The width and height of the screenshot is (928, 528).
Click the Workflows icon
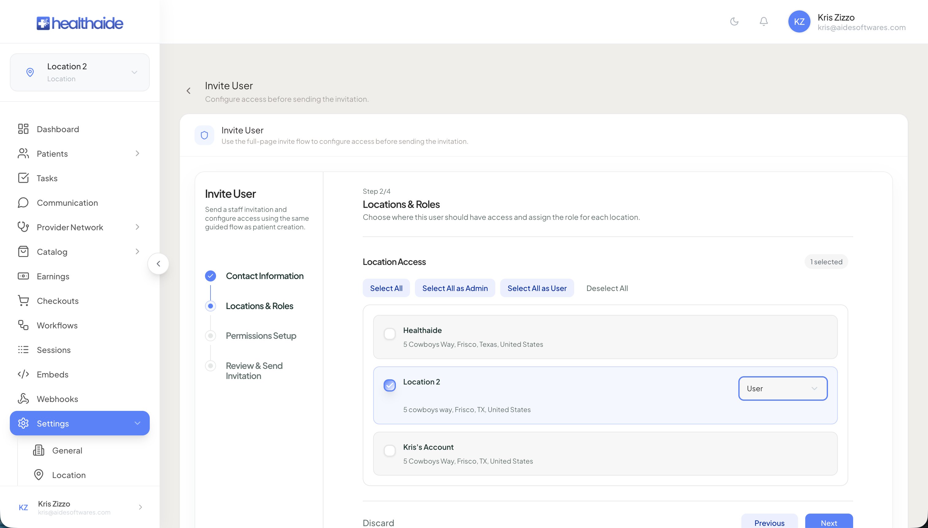tap(23, 325)
